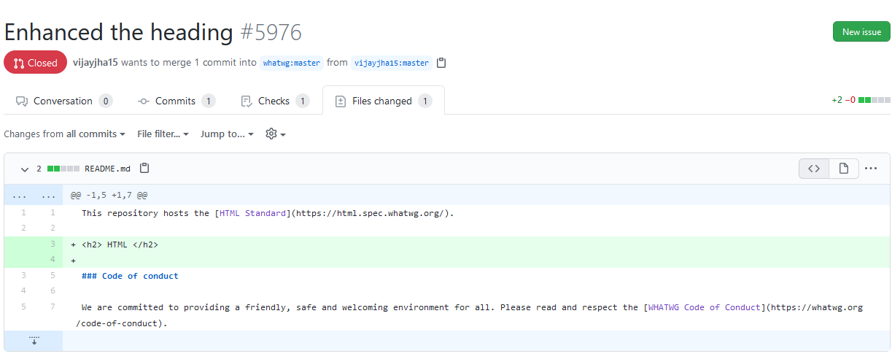Image resolution: width=892 pixels, height=362 pixels.
Task: Click the Conversation tab chat bubble icon
Action: pos(22,101)
